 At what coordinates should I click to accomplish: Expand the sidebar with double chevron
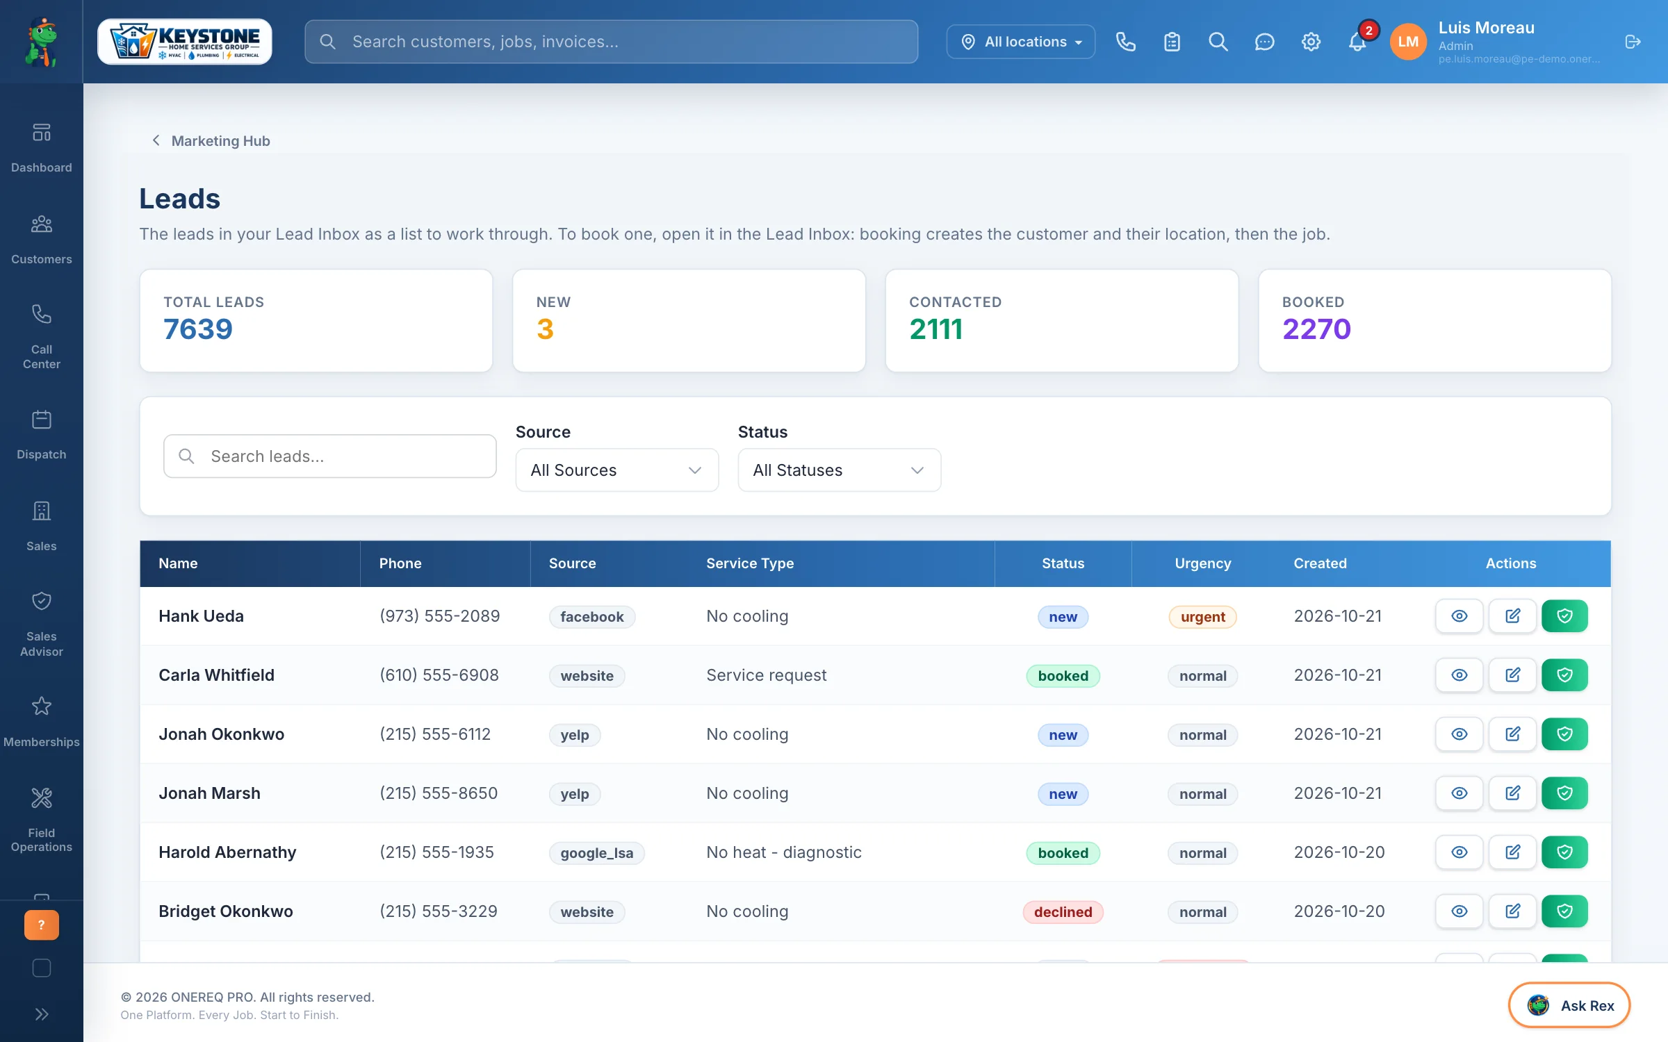pos(42,1014)
